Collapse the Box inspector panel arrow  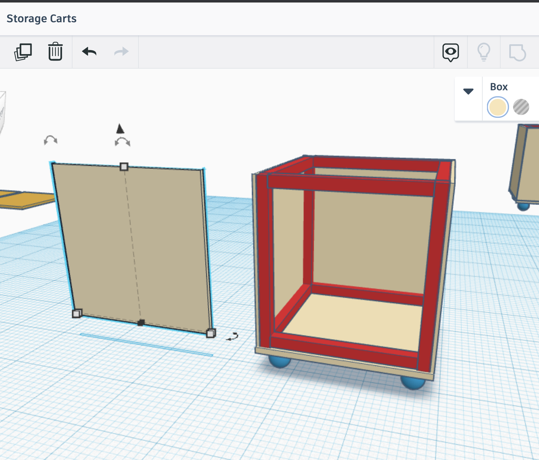[x=468, y=91]
